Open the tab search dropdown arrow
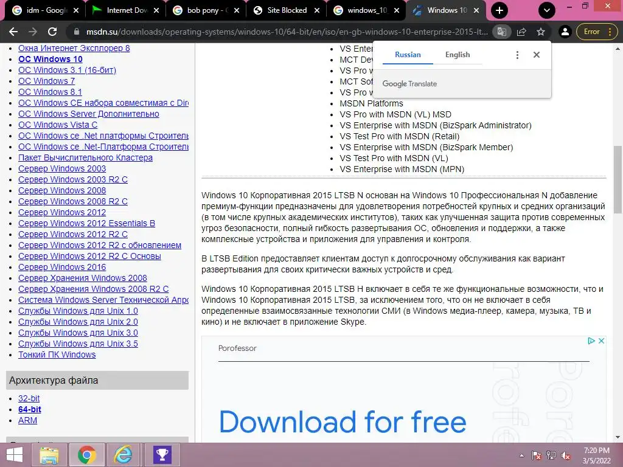623x467 pixels. (547, 10)
